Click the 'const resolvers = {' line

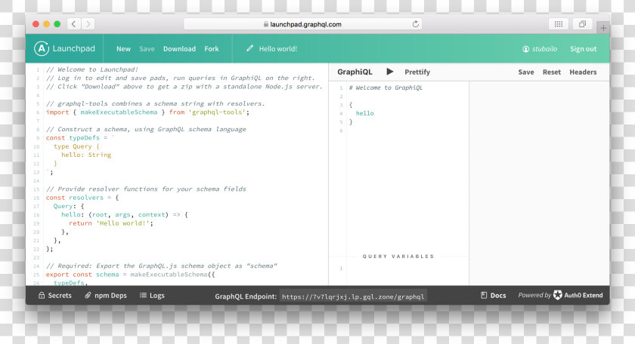coord(82,197)
